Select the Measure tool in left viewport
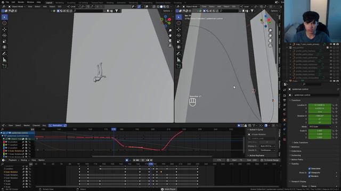 click(4, 60)
